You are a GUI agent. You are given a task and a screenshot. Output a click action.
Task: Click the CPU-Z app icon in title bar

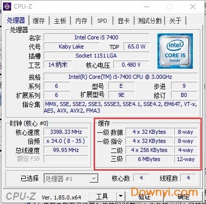(7, 7)
